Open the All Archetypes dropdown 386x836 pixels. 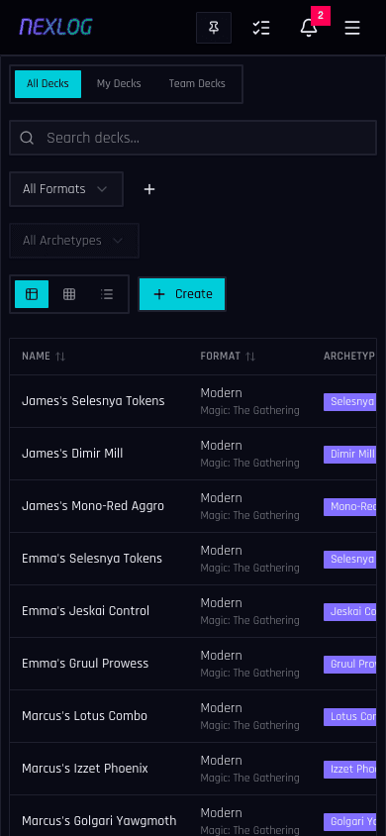[74, 241]
